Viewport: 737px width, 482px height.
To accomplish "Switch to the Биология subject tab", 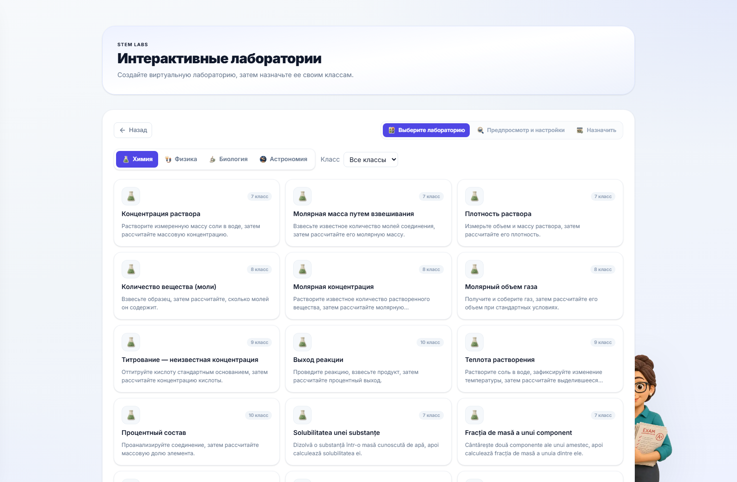I will point(228,159).
